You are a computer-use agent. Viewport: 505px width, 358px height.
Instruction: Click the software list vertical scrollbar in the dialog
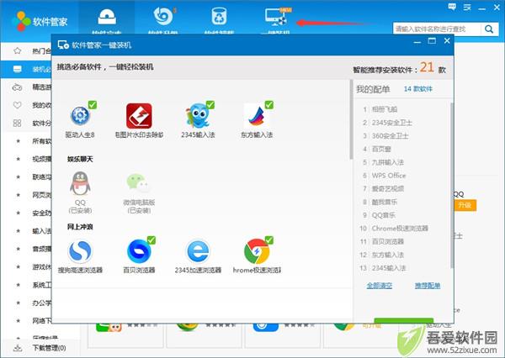(x=351, y=119)
